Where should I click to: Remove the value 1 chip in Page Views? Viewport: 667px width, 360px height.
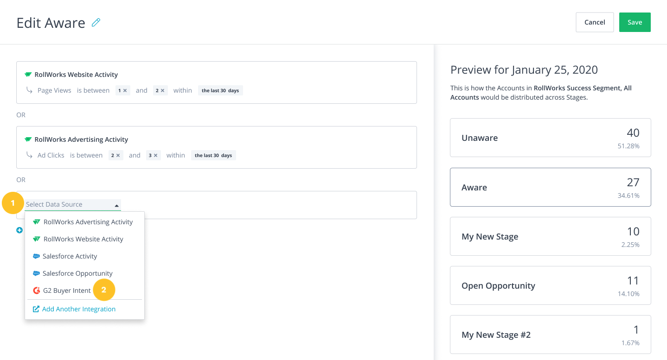point(125,91)
